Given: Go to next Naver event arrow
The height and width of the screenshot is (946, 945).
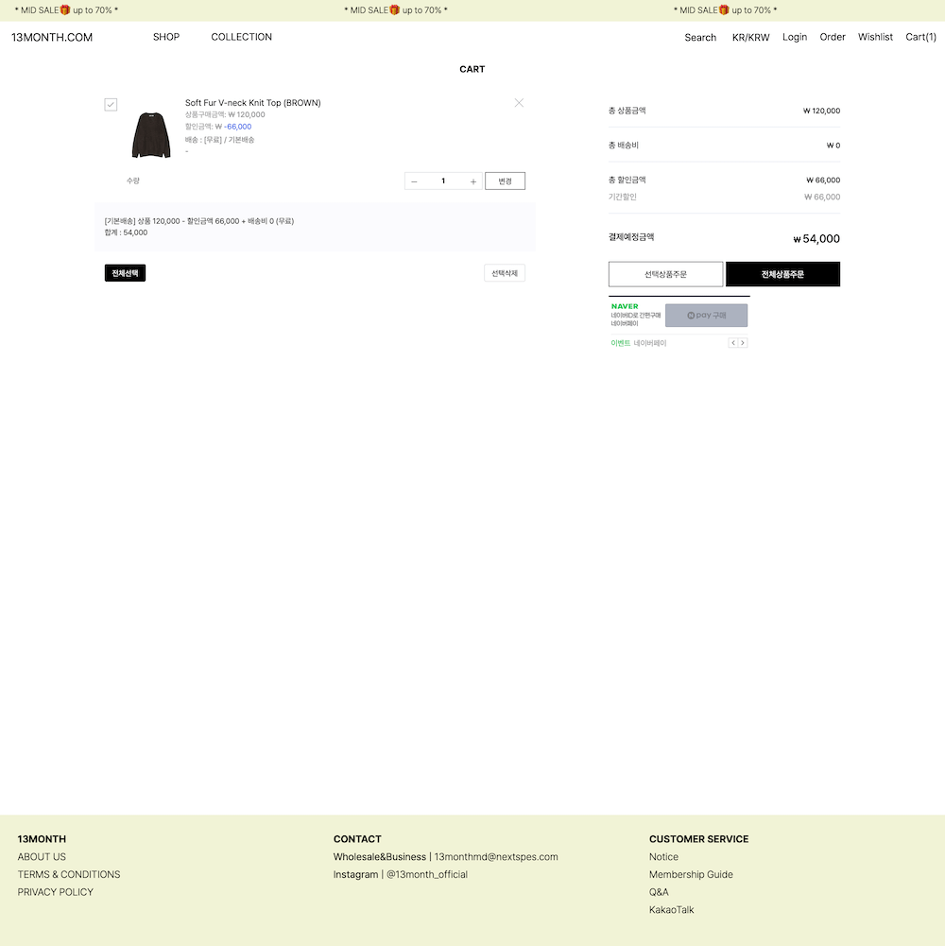Looking at the screenshot, I should (x=743, y=343).
